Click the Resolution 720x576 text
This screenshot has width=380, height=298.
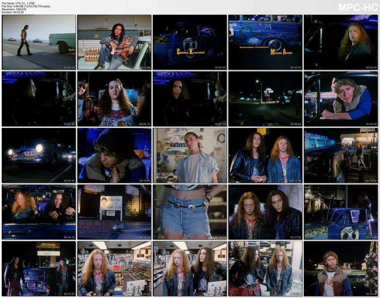pos(14,9)
